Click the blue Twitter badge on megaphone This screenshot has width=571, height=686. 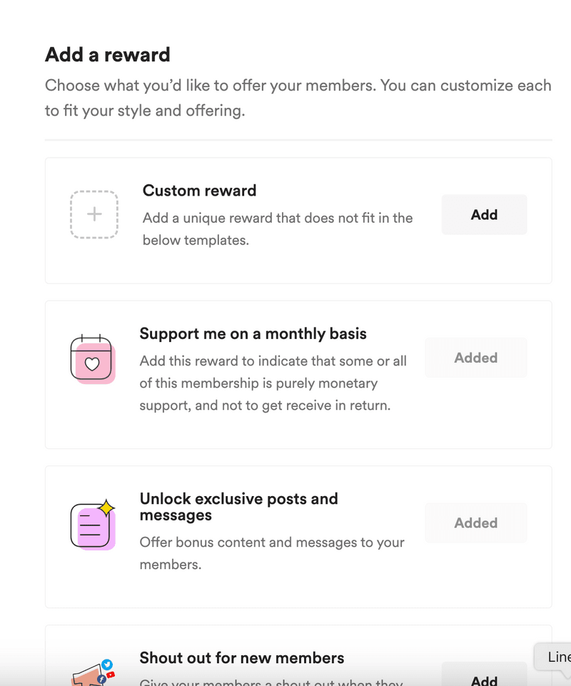coord(107,665)
